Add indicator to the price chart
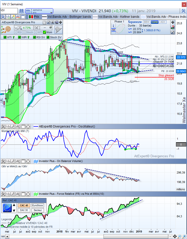Image resolution: width=187 pixels, height=239 pixels. coord(8,17)
